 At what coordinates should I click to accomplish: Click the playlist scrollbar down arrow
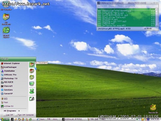click(157, 25)
